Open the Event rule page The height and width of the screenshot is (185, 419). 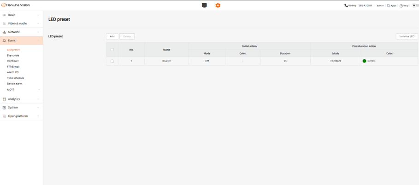(13, 55)
